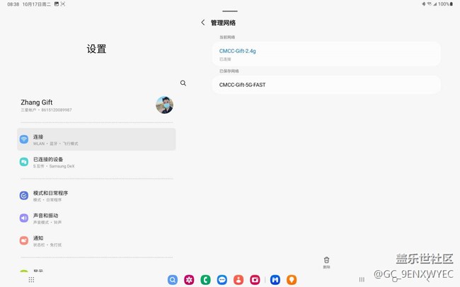Open the blue Messages app in the taskbar

[222, 280]
